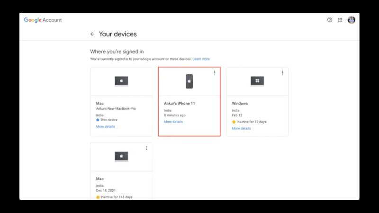Click the blue This device checkmark icon
Screen dimensions: 379x213
98,120
